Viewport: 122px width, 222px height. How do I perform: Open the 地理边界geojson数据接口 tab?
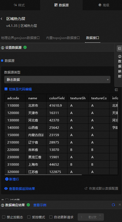[20, 38]
